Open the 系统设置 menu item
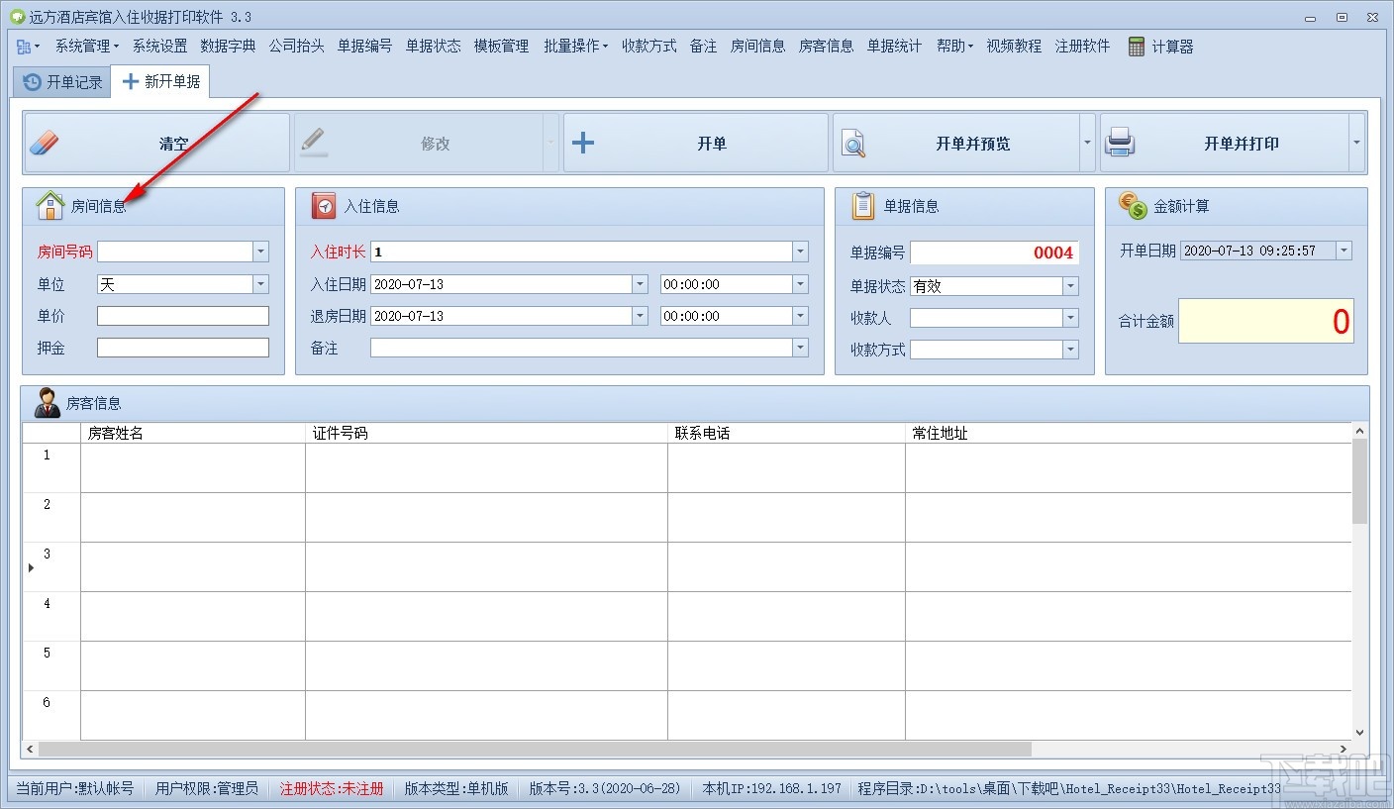Viewport: 1394px width, 809px height. (x=159, y=47)
